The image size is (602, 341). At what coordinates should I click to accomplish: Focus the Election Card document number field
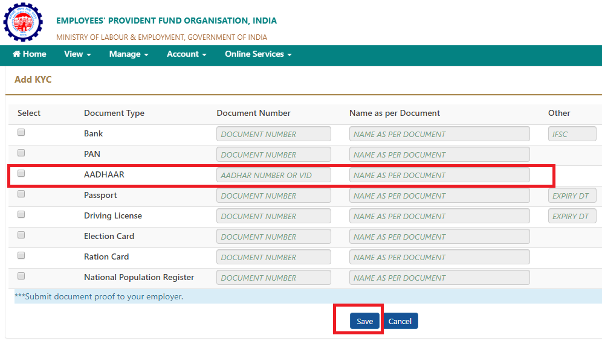click(274, 237)
